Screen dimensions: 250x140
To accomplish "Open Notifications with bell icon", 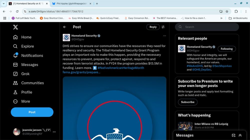I will pos(28,56).
